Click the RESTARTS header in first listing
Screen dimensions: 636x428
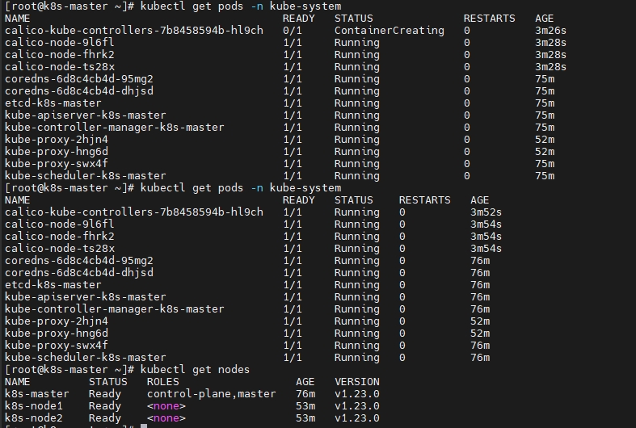pos(489,19)
